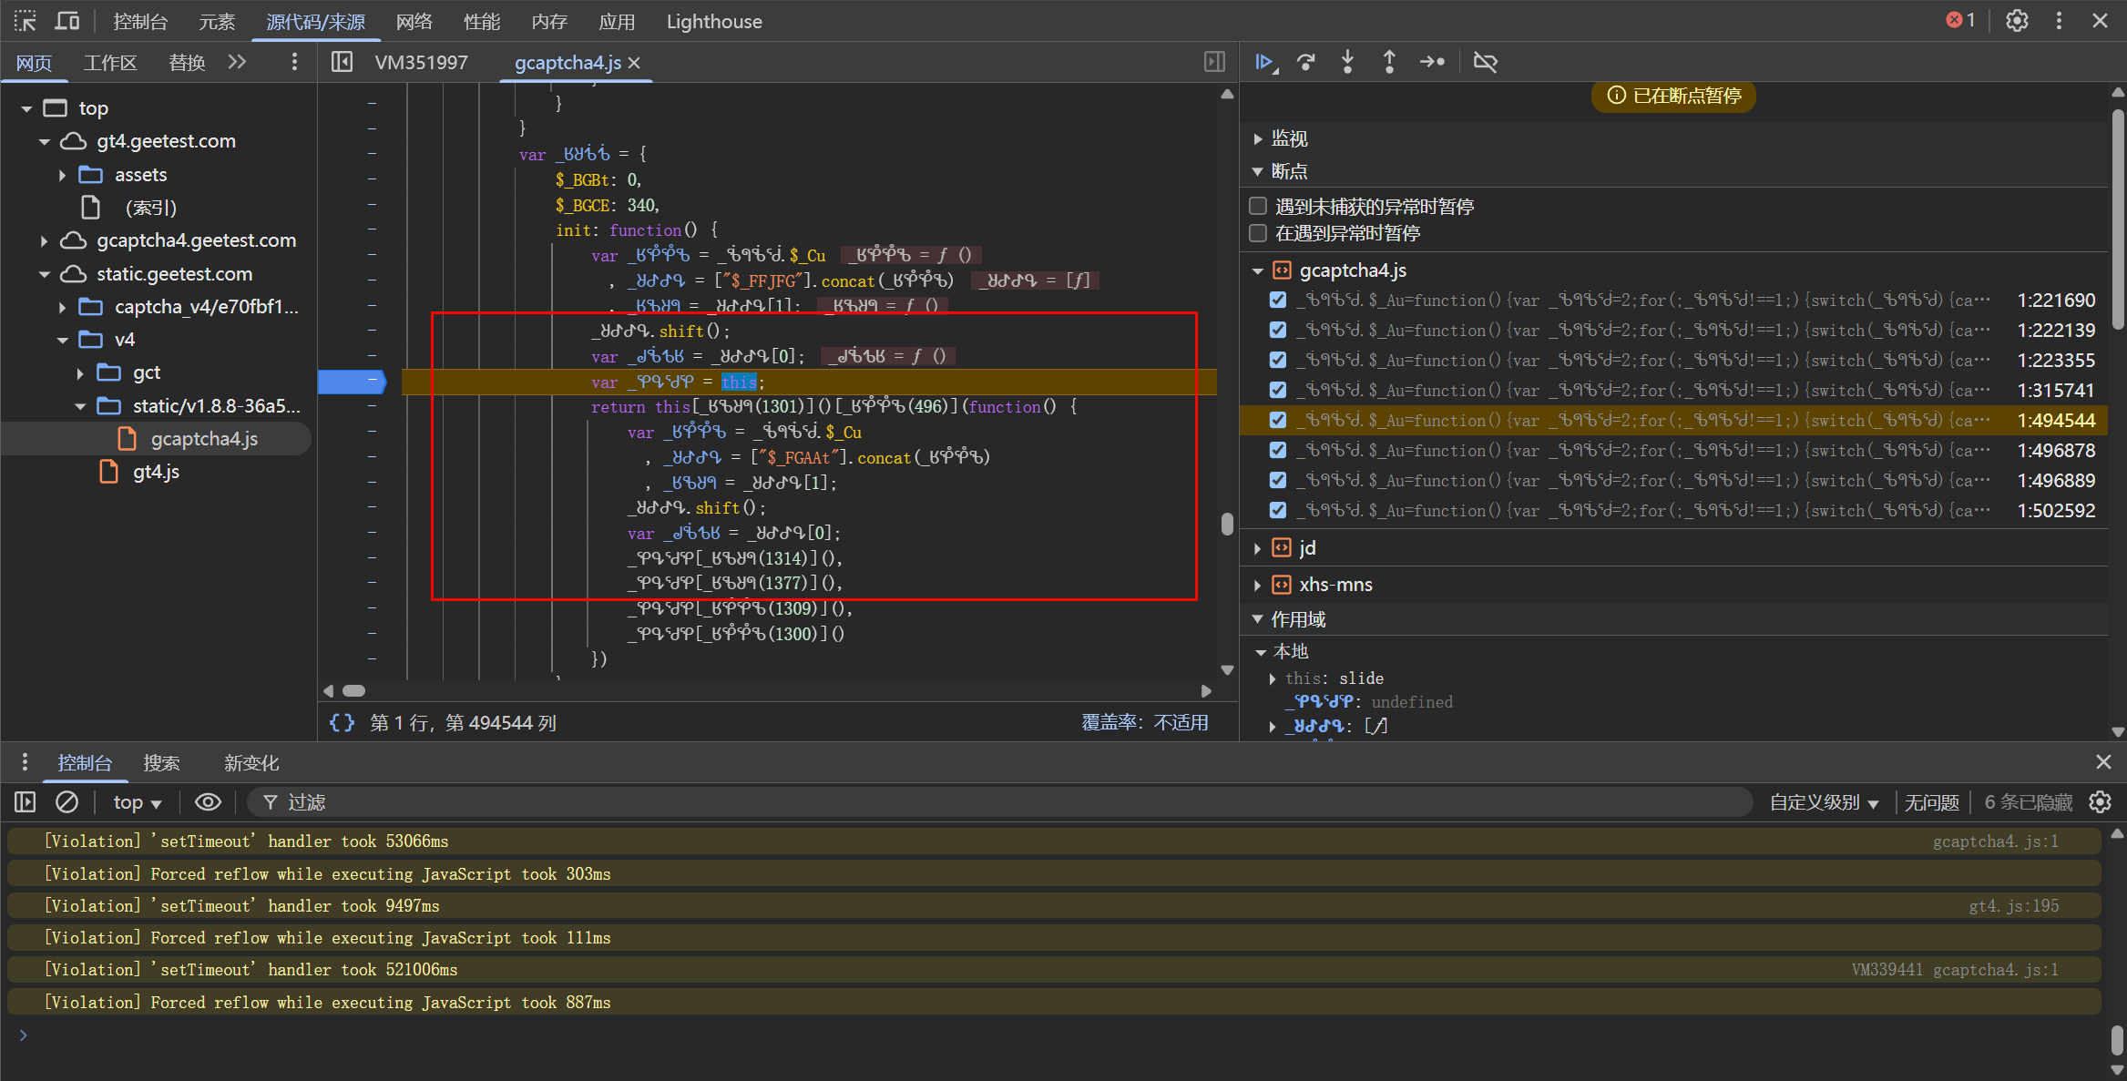Switch to 控制台 main tab
Screen dimensions: 2127x1081
pyautogui.click(x=140, y=22)
